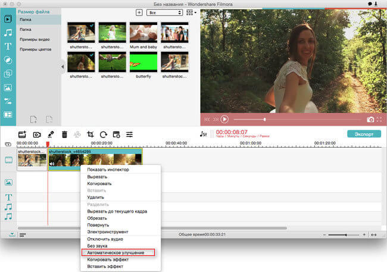Open the Overlays icon in sidebar
Screen dimensions: 387x272
pyautogui.click(x=8, y=74)
